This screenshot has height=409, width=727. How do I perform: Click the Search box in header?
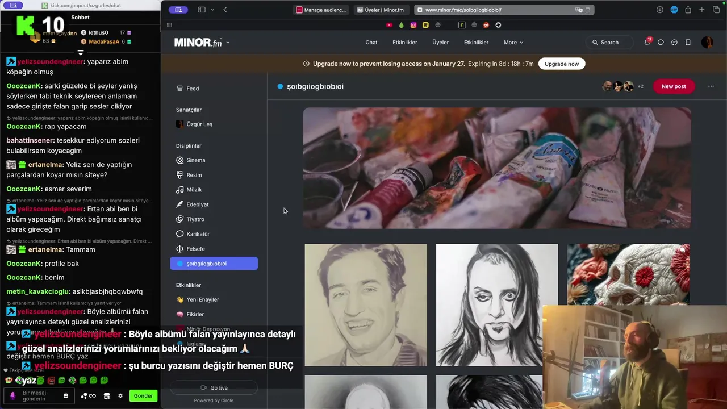[609, 43]
